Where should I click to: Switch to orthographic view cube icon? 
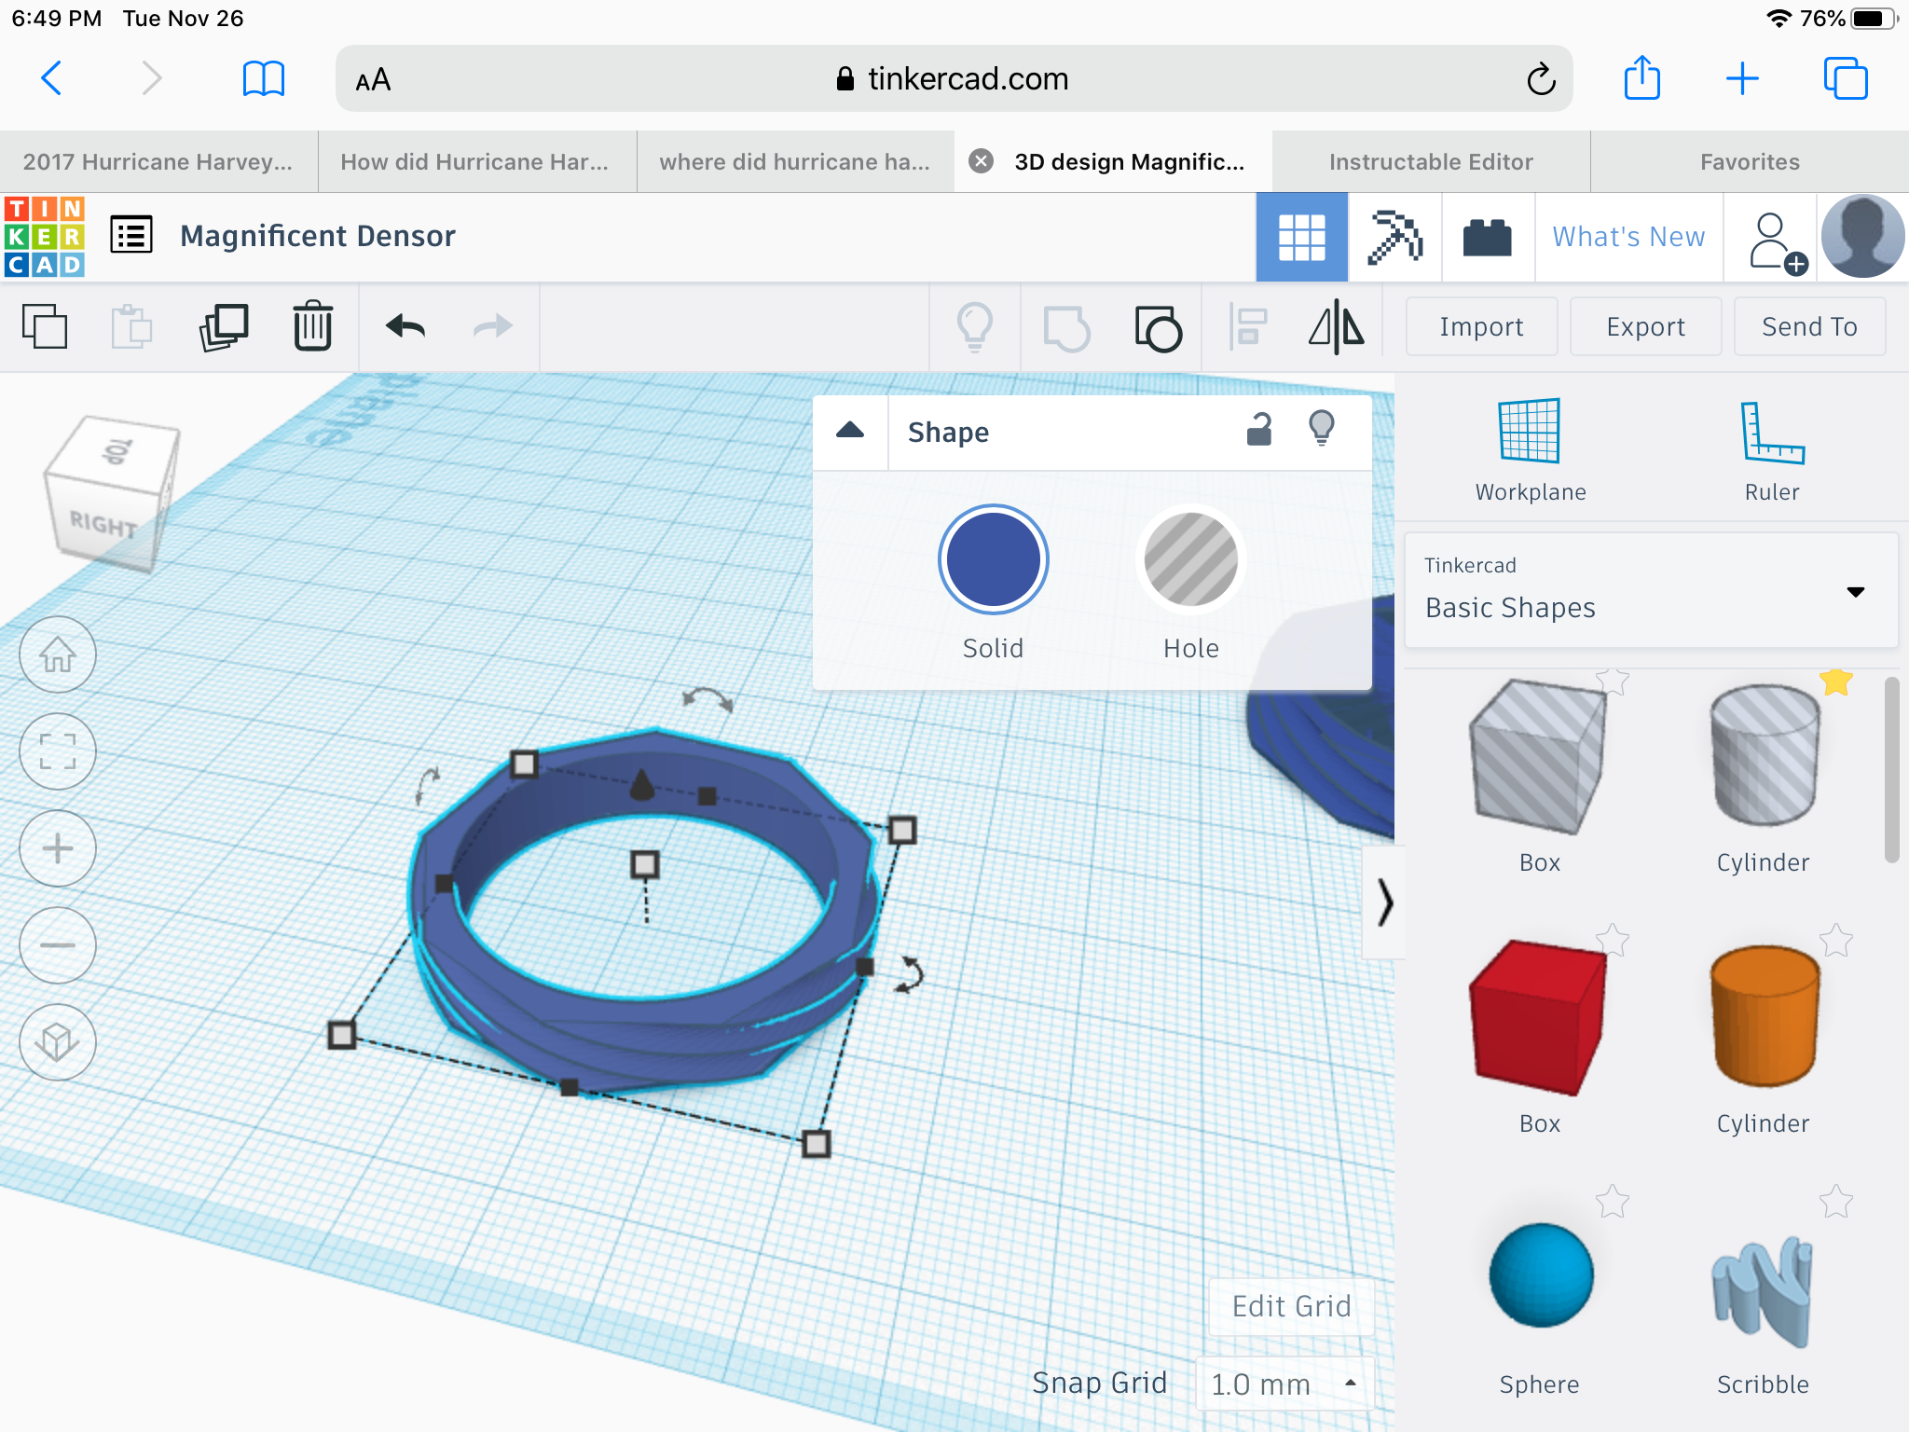pyautogui.click(x=58, y=1042)
